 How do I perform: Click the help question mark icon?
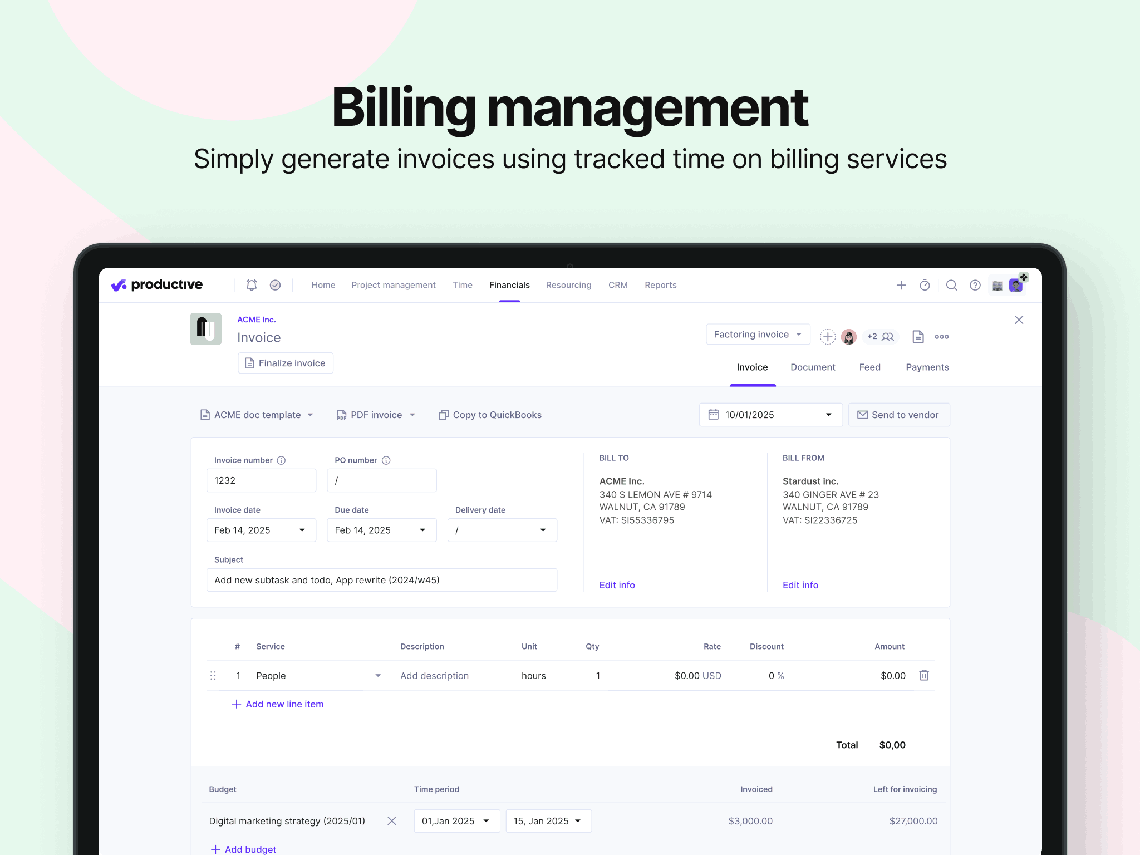pyautogui.click(x=975, y=285)
